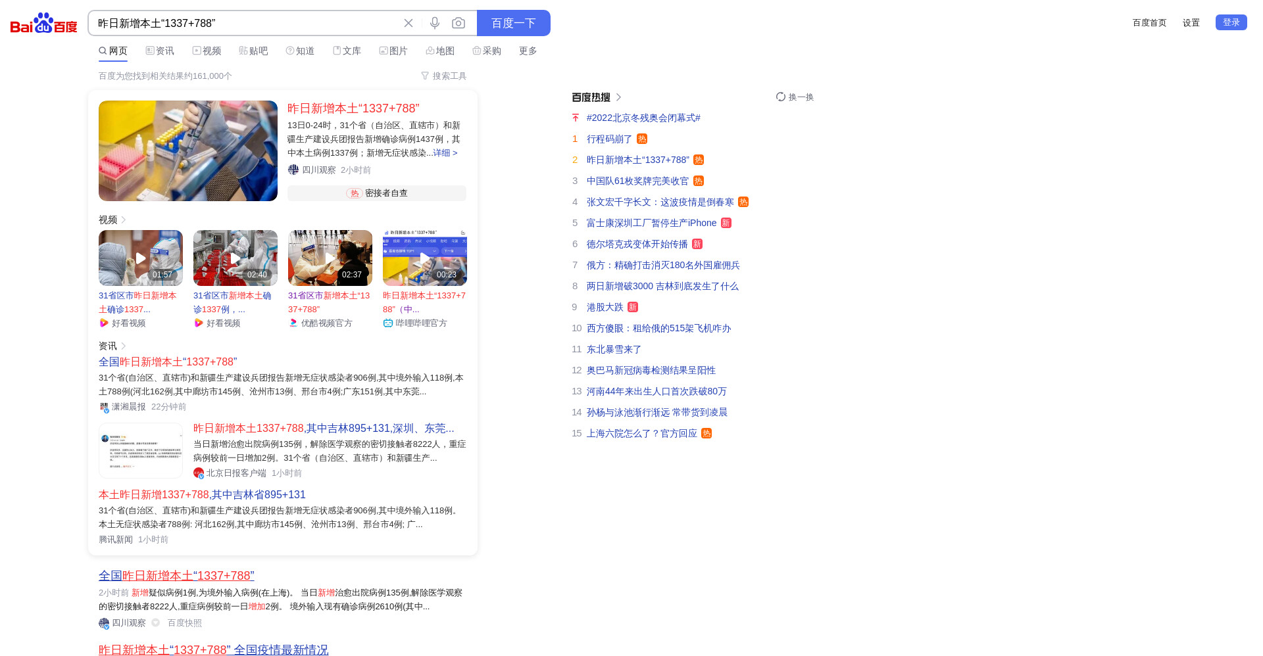
Task: Open hot search 富士康深圳工厂暂停生产iPhone
Action: (x=651, y=223)
